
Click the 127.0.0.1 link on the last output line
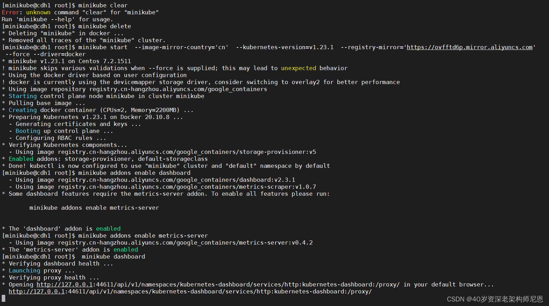(x=37, y=291)
